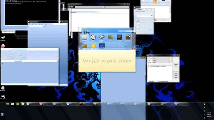
Task: Open the User Name dropdown in Ventrilo
Action: point(161,58)
